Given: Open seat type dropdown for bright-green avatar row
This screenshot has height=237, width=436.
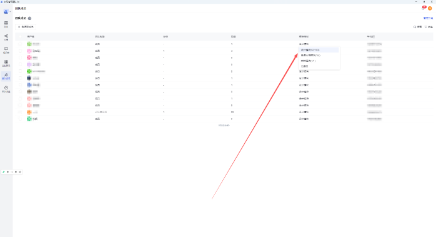Looking at the screenshot, I should click(304, 71).
